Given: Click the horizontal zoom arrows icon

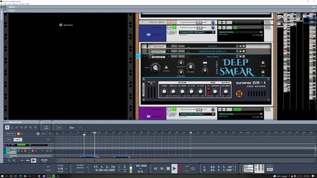Looking at the screenshot, I should click(x=44, y=160).
